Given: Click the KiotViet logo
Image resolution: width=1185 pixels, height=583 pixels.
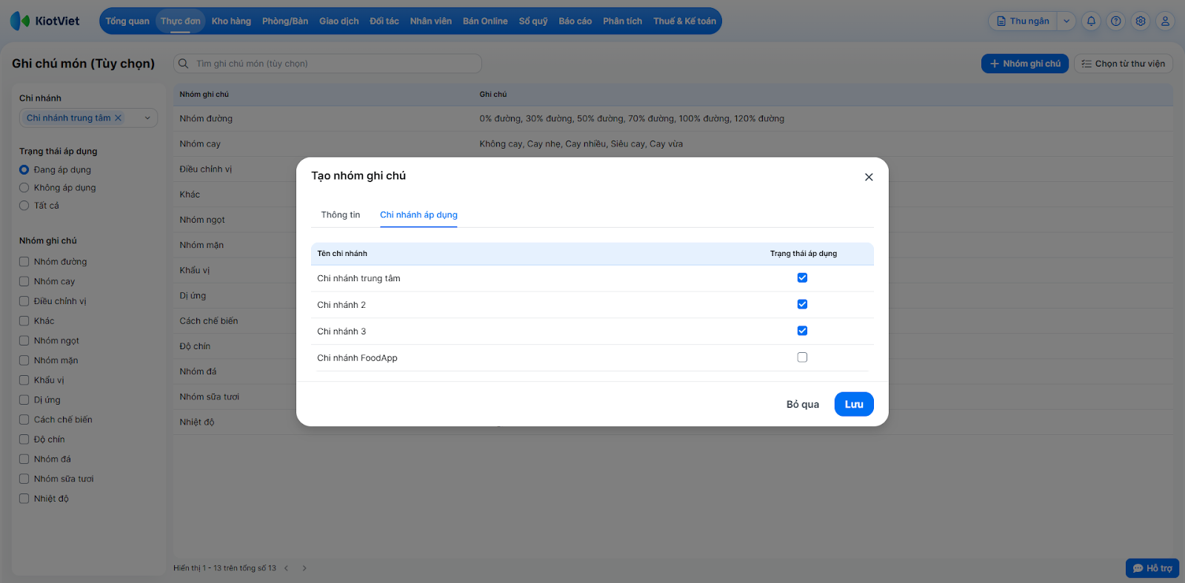Looking at the screenshot, I should click(45, 21).
